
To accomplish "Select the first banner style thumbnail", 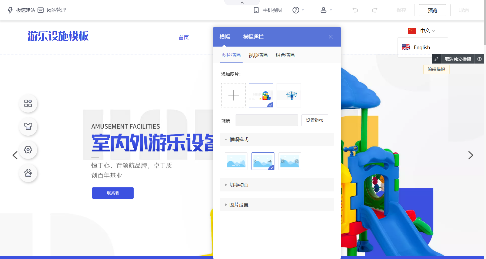I will tap(236, 161).
